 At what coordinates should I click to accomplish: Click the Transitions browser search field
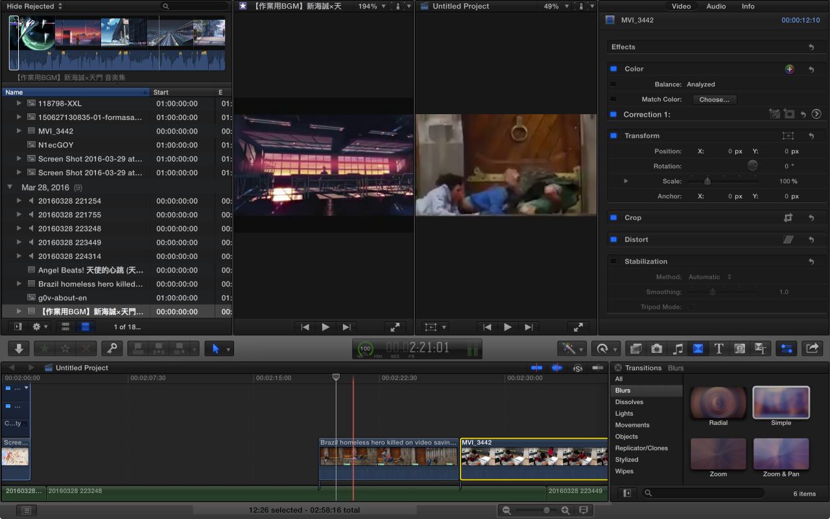703,494
